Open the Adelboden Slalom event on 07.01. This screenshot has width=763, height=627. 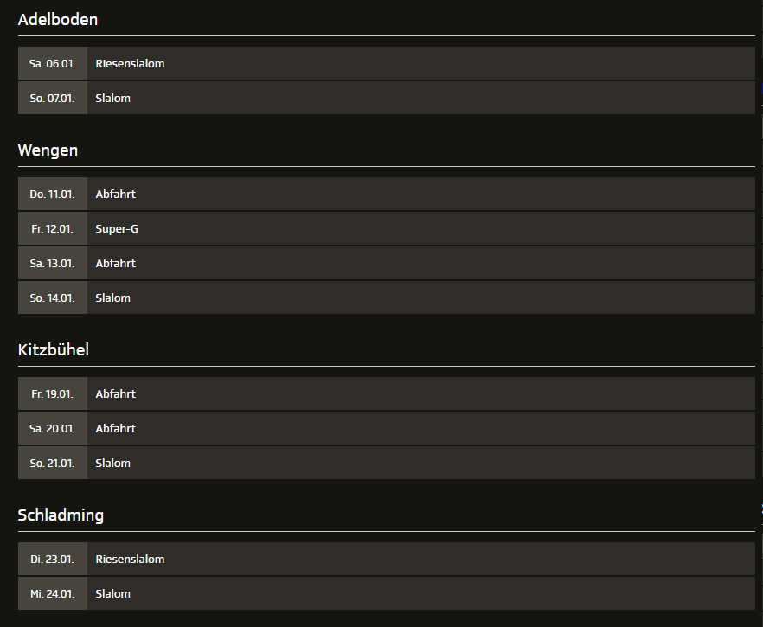click(387, 98)
